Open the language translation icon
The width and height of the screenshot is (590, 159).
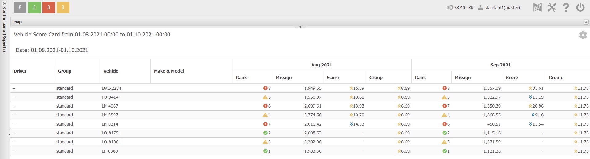pyautogui.click(x=537, y=7)
